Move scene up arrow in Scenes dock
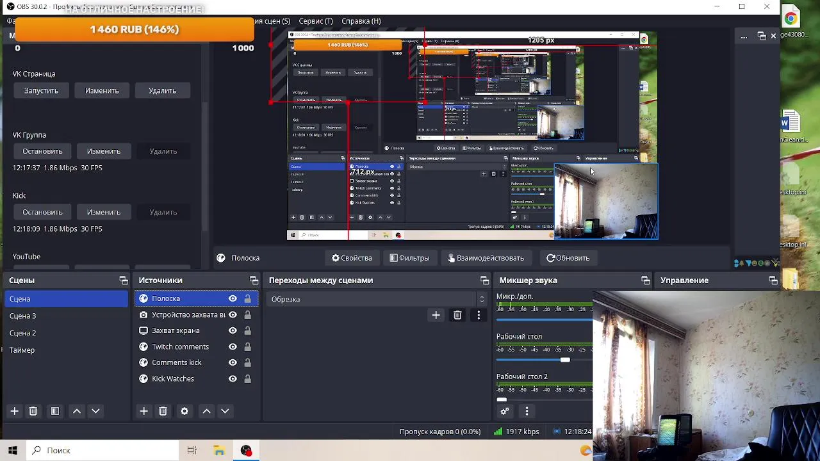820x461 pixels. pos(77,411)
